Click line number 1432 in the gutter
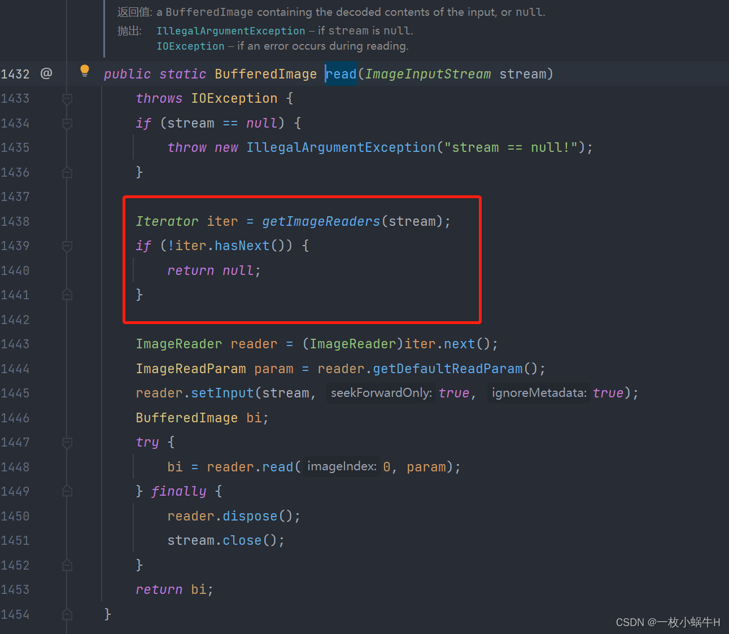729x634 pixels. pyautogui.click(x=15, y=74)
